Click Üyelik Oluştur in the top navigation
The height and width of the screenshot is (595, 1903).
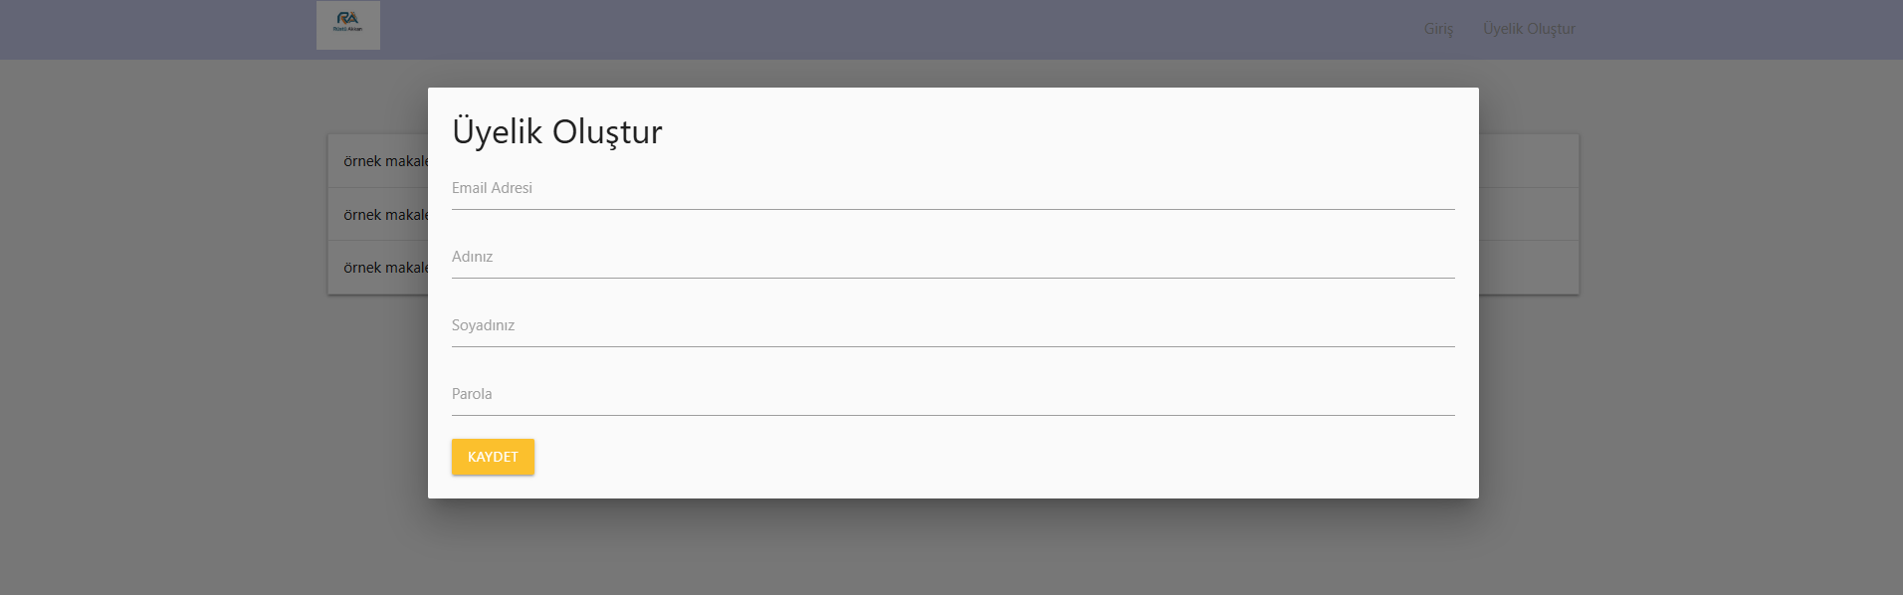pos(1529,29)
